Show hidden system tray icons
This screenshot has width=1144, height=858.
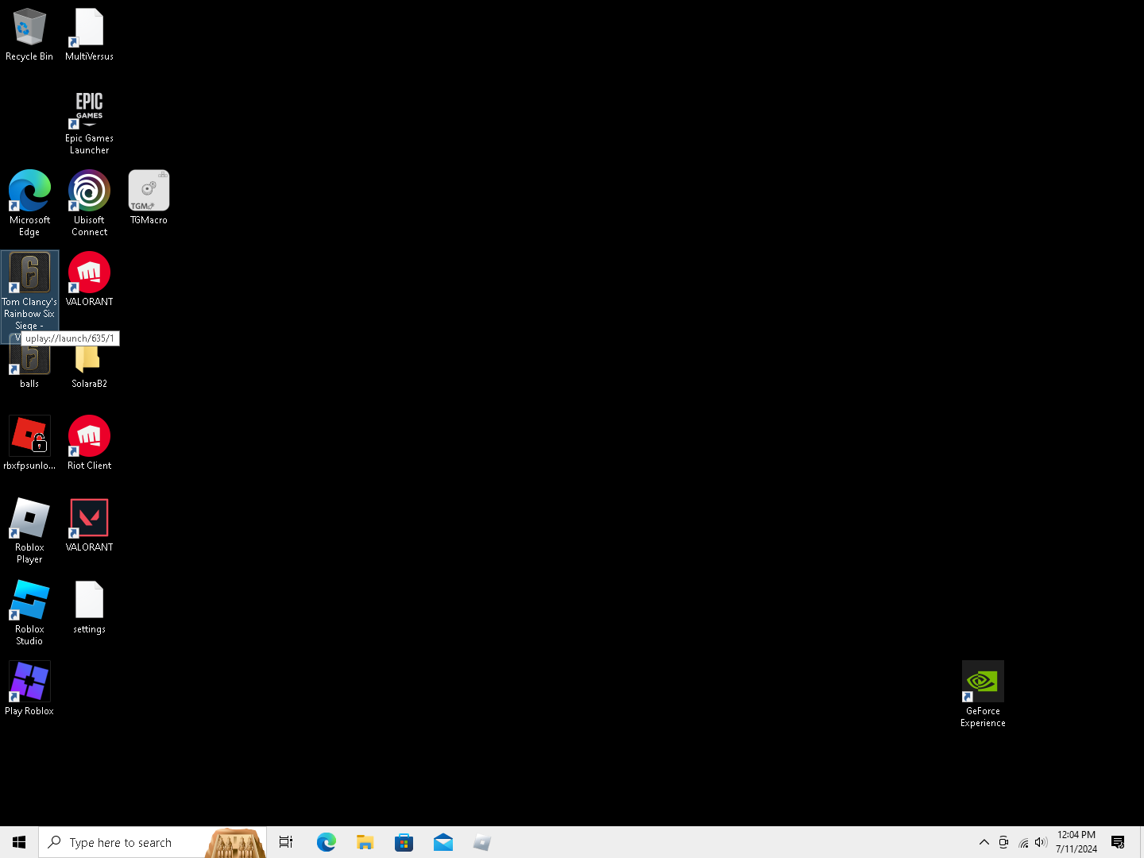(x=984, y=842)
